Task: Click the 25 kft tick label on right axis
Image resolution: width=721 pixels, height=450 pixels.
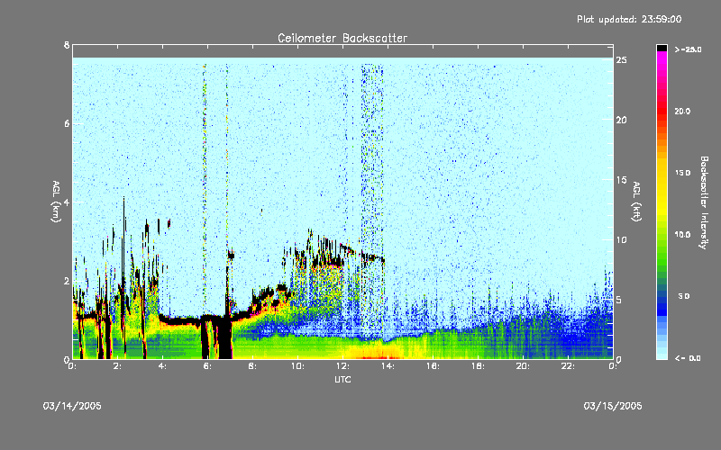Action: 621,60
